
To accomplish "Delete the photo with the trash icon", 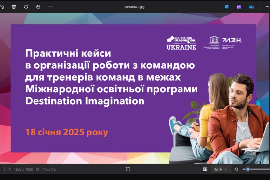I will tap(14, 7).
